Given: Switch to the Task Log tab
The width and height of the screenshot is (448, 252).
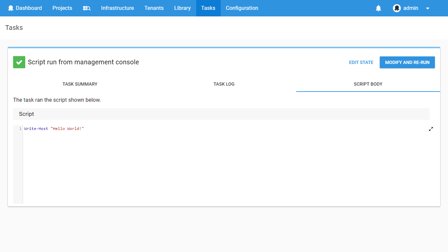Looking at the screenshot, I should 224,84.
